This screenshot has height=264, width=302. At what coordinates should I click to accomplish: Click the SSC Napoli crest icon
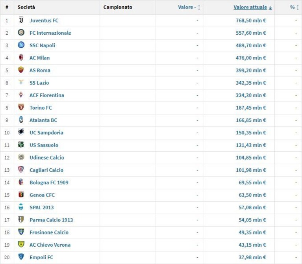(21, 45)
